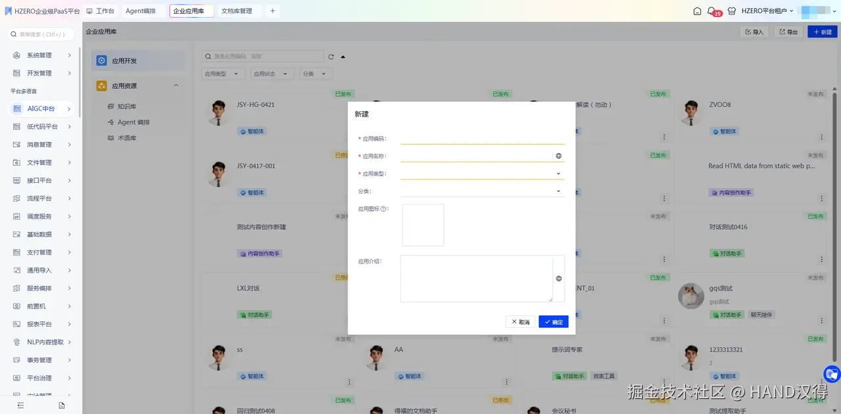Image resolution: width=841 pixels, height=414 pixels.
Task: Switch to Agent编排 tab
Action: click(142, 11)
